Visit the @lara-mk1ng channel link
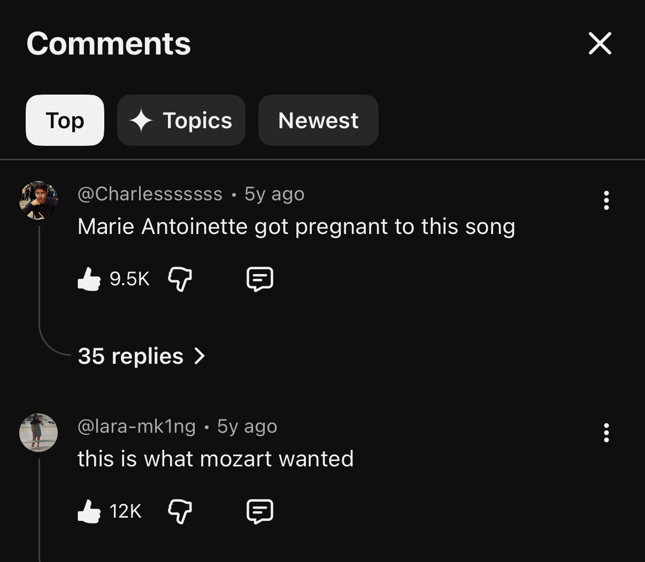 [136, 426]
